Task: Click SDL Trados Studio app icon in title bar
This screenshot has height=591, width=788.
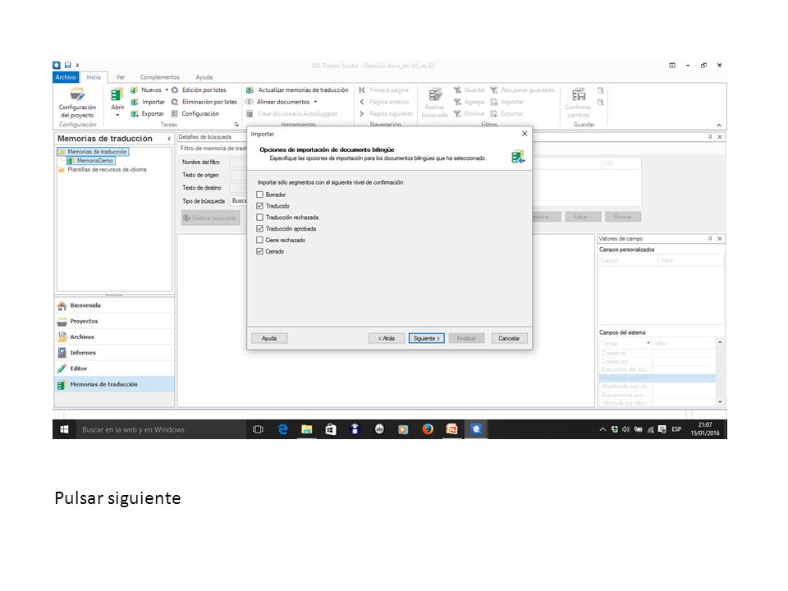Action: pos(57,66)
